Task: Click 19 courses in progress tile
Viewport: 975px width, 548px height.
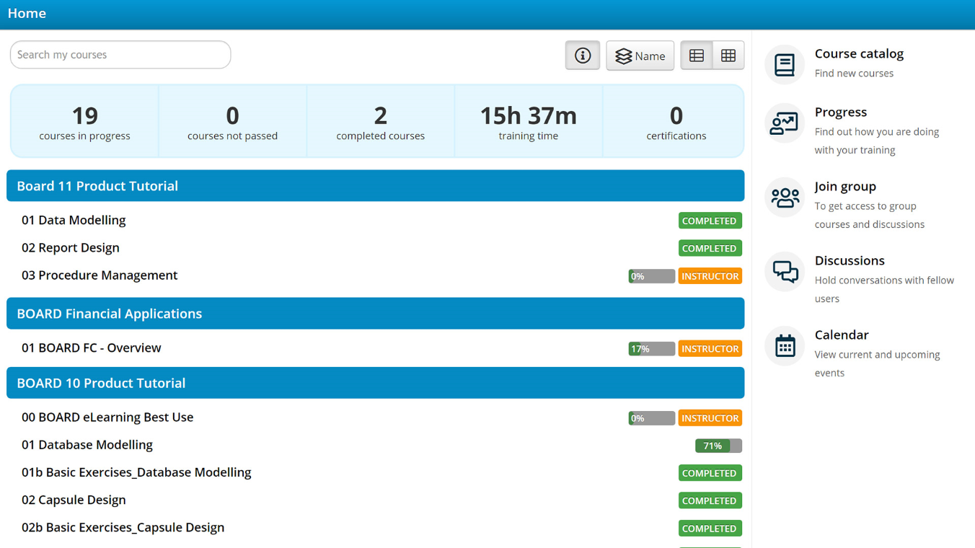Action: 84,121
